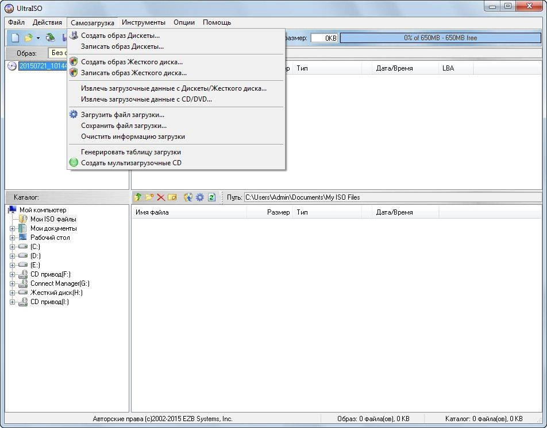Click the Мой компьютер computer icon
The height and width of the screenshot is (428, 547).
12,209
